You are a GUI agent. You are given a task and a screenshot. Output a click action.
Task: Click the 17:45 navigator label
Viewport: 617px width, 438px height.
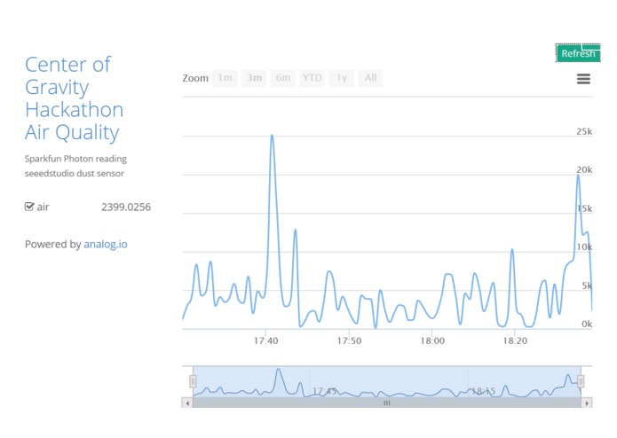click(325, 391)
